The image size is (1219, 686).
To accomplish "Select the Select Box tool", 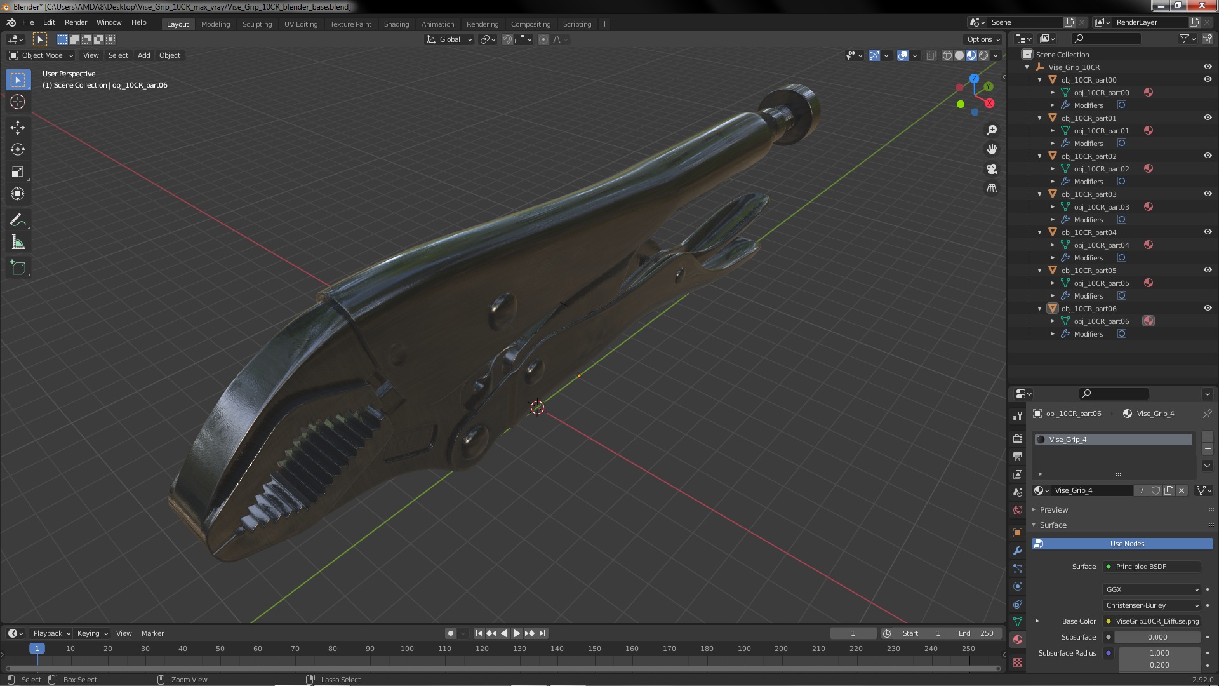I will 18,79.
